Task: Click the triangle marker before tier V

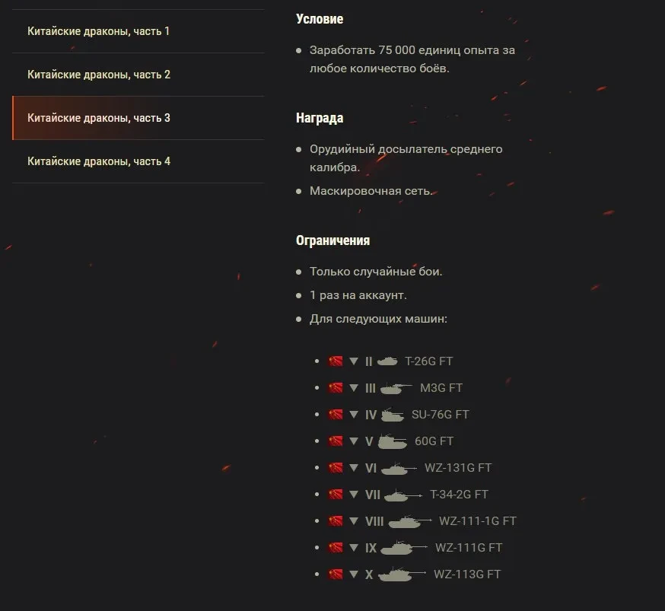Action: point(354,441)
